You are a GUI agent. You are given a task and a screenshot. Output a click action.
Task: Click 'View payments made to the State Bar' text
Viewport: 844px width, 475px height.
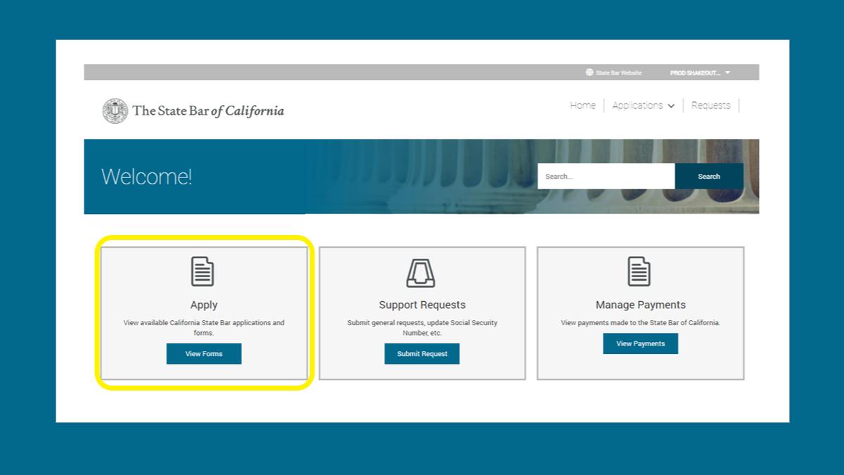(x=641, y=323)
